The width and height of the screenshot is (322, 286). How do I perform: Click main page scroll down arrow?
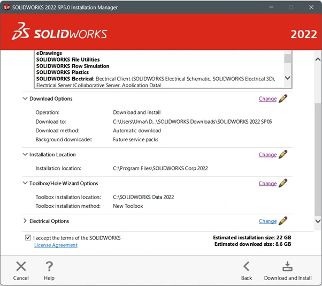[318, 221]
